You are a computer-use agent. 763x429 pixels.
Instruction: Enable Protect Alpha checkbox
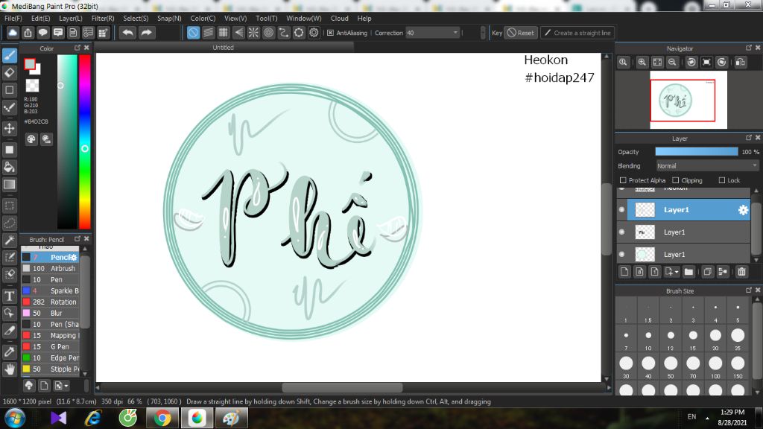623,180
